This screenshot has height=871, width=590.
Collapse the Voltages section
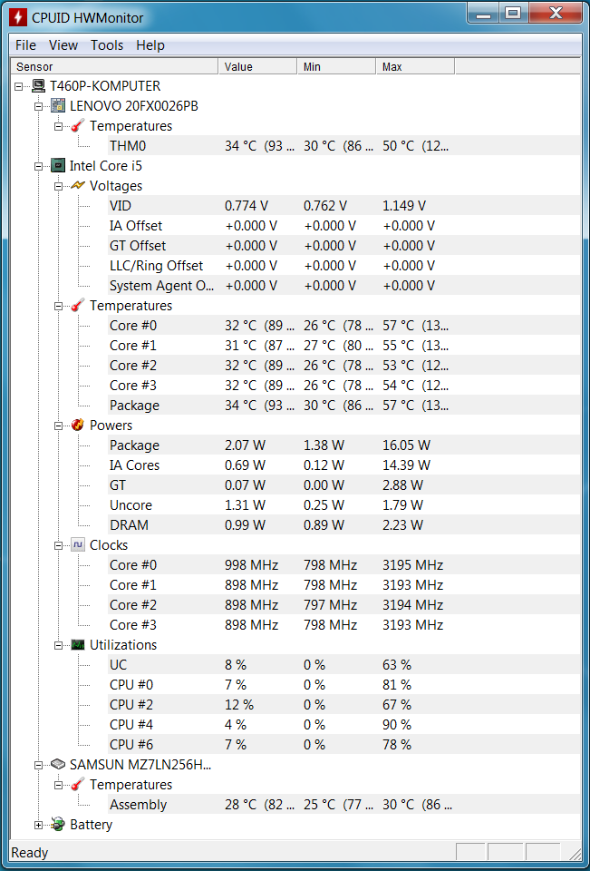[x=58, y=186]
